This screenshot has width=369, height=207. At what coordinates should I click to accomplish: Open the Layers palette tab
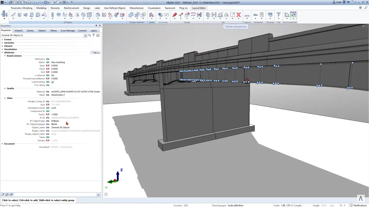(x=94, y=30)
